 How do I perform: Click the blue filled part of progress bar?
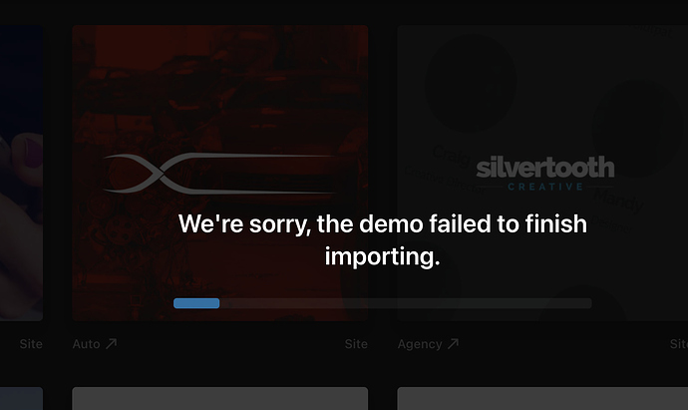click(x=196, y=303)
